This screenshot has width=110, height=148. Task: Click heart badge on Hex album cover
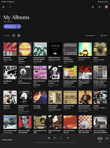click(96, 126)
